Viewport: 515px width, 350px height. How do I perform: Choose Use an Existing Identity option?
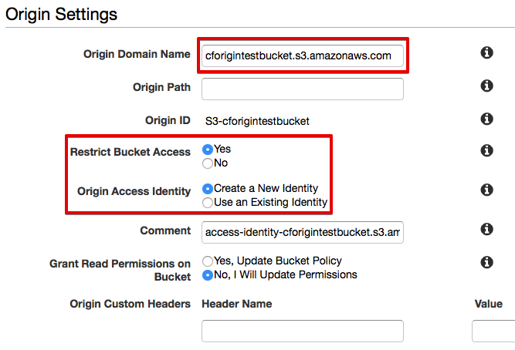point(208,203)
